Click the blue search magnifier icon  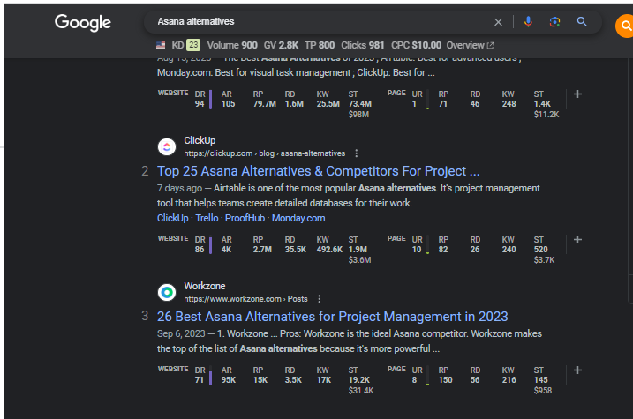[x=582, y=21]
